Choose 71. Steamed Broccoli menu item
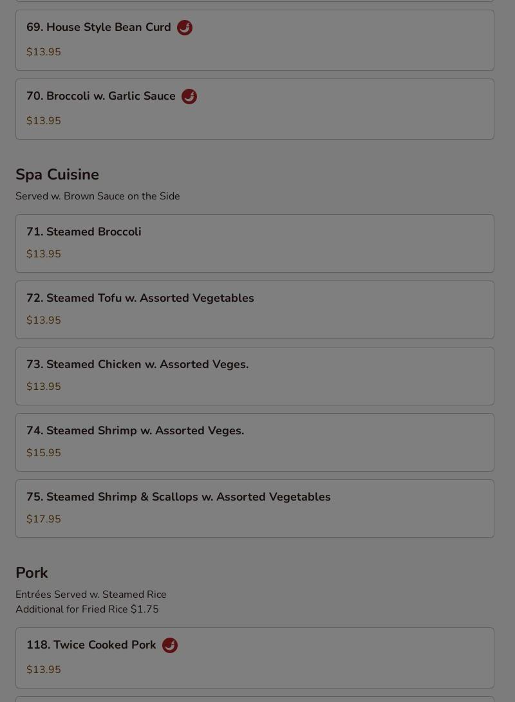Viewport: 515px width, 702px height. pyautogui.click(x=255, y=244)
